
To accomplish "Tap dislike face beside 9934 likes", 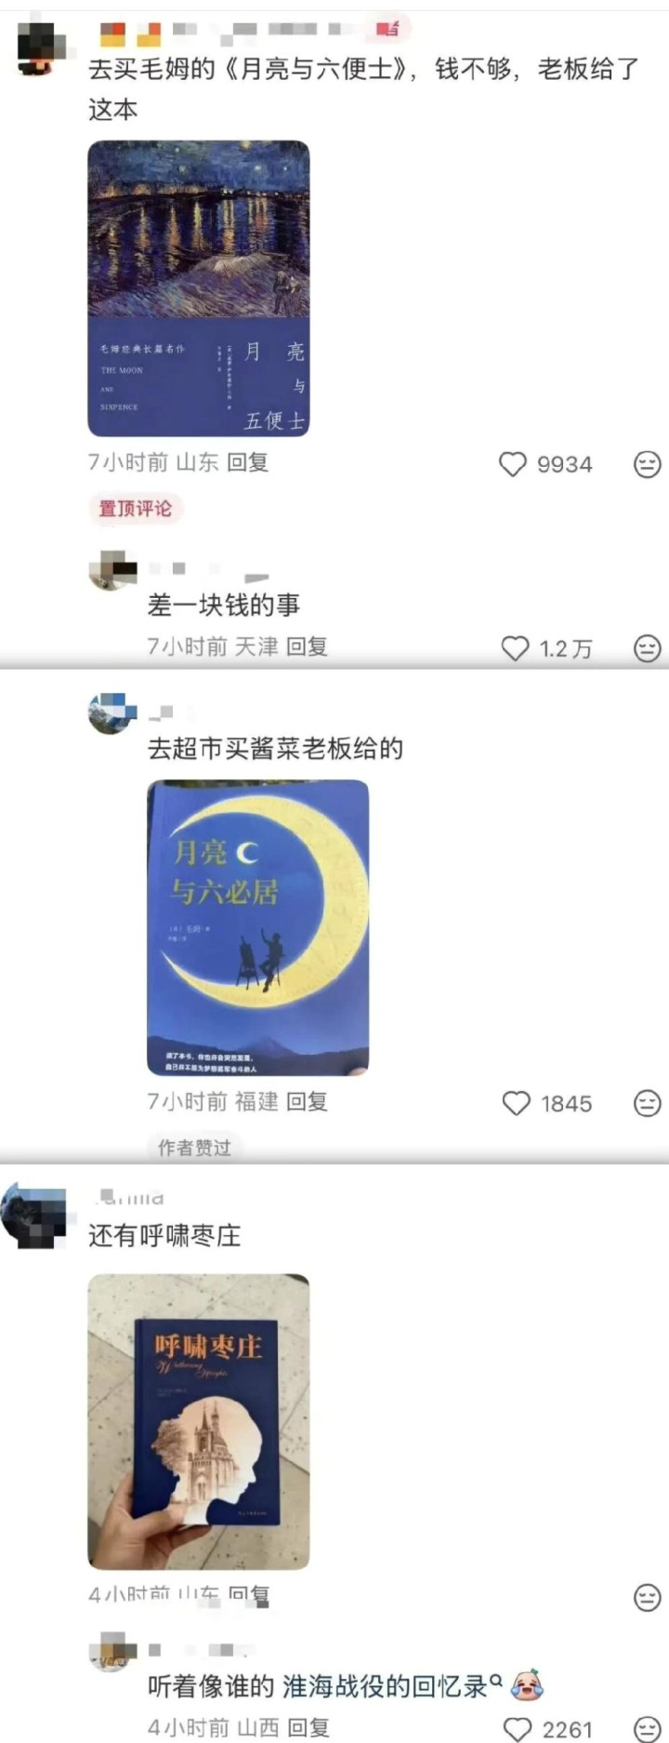I will click(x=647, y=463).
